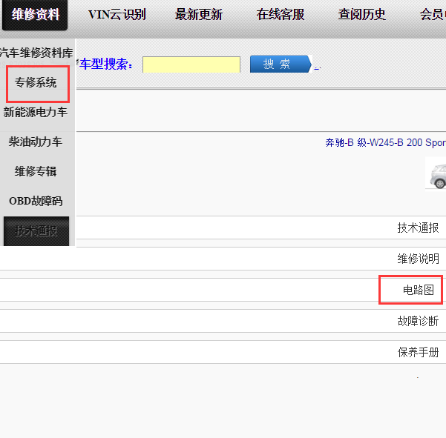Switch to VIN云识别 tab
446x438 pixels.
point(117,15)
